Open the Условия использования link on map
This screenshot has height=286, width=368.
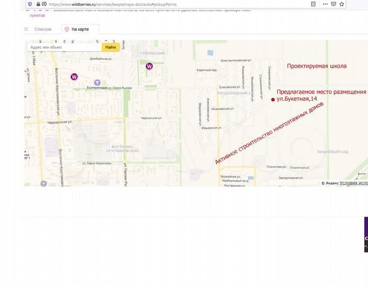point(353,183)
